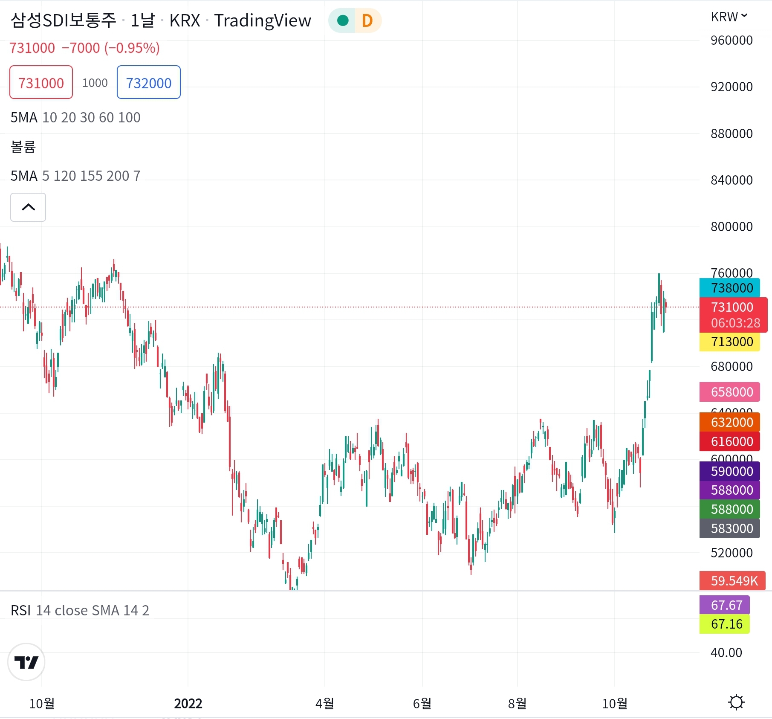Image resolution: width=772 pixels, height=719 pixels.
Task: Click the 59.549K volume label
Action: click(x=733, y=581)
